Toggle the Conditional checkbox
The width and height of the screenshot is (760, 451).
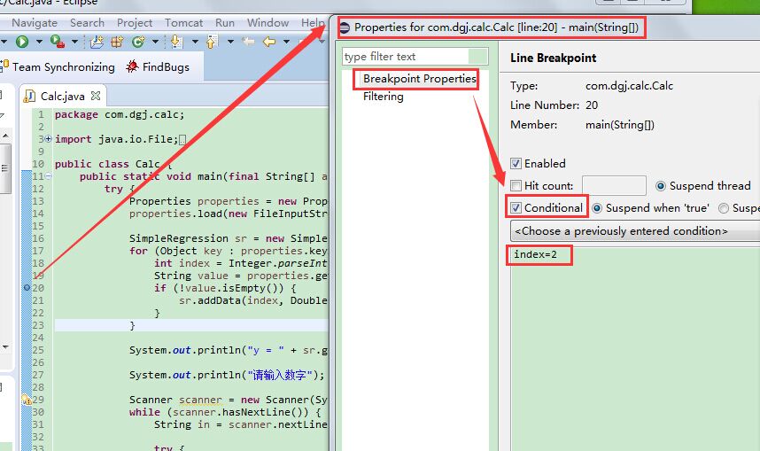(x=516, y=208)
